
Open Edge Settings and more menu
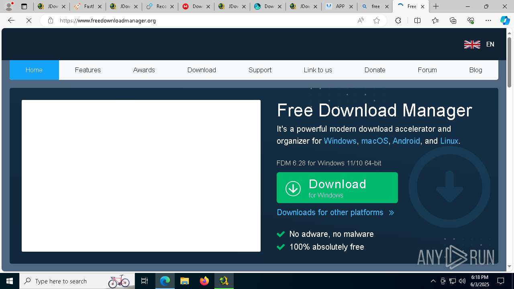pos(488,20)
